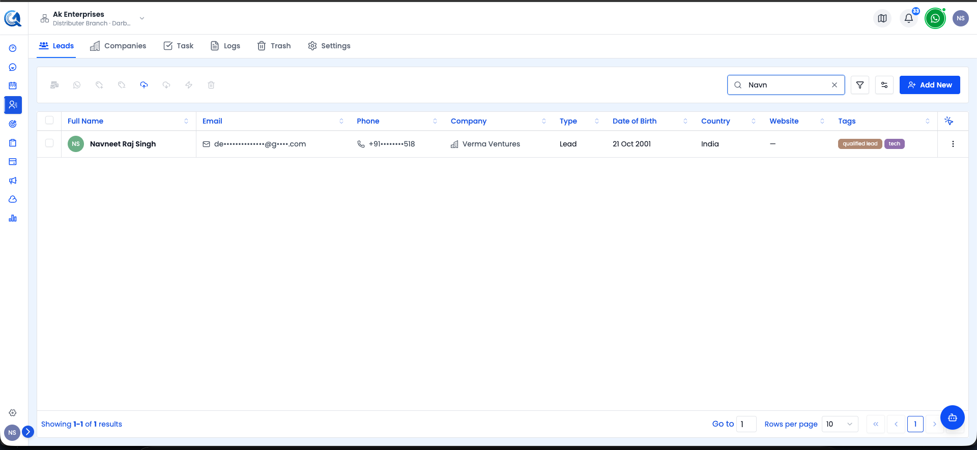Open the megaphone campaigns icon in sidebar
This screenshot has height=450, width=977.
click(x=13, y=181)
